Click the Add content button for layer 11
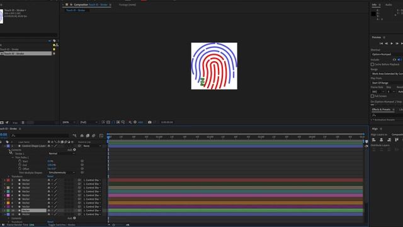Image resolution: width=403 pixels, height=227 pixels. [x=74, y=218]
